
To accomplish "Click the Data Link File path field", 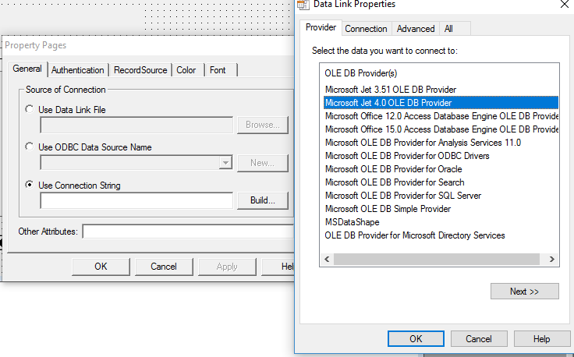I will pyautogui.click(x=136, y=125).
